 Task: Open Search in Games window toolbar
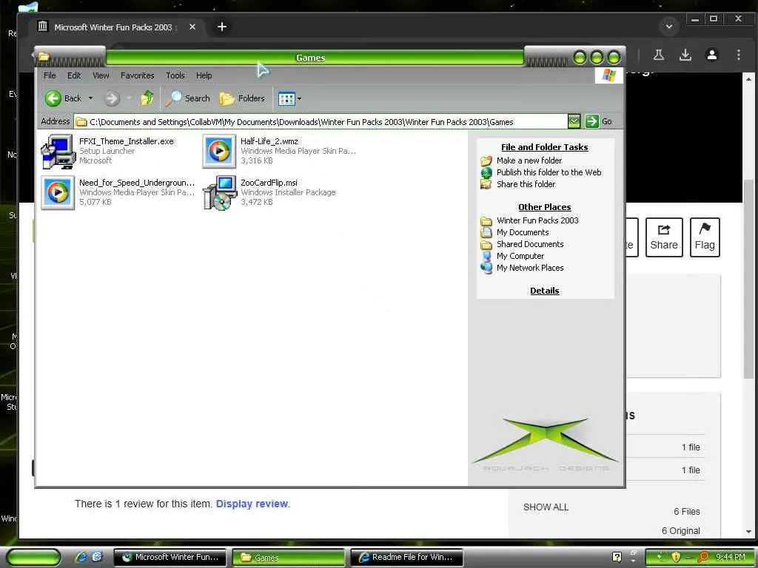pyautogui.click(x=187, y=98)
